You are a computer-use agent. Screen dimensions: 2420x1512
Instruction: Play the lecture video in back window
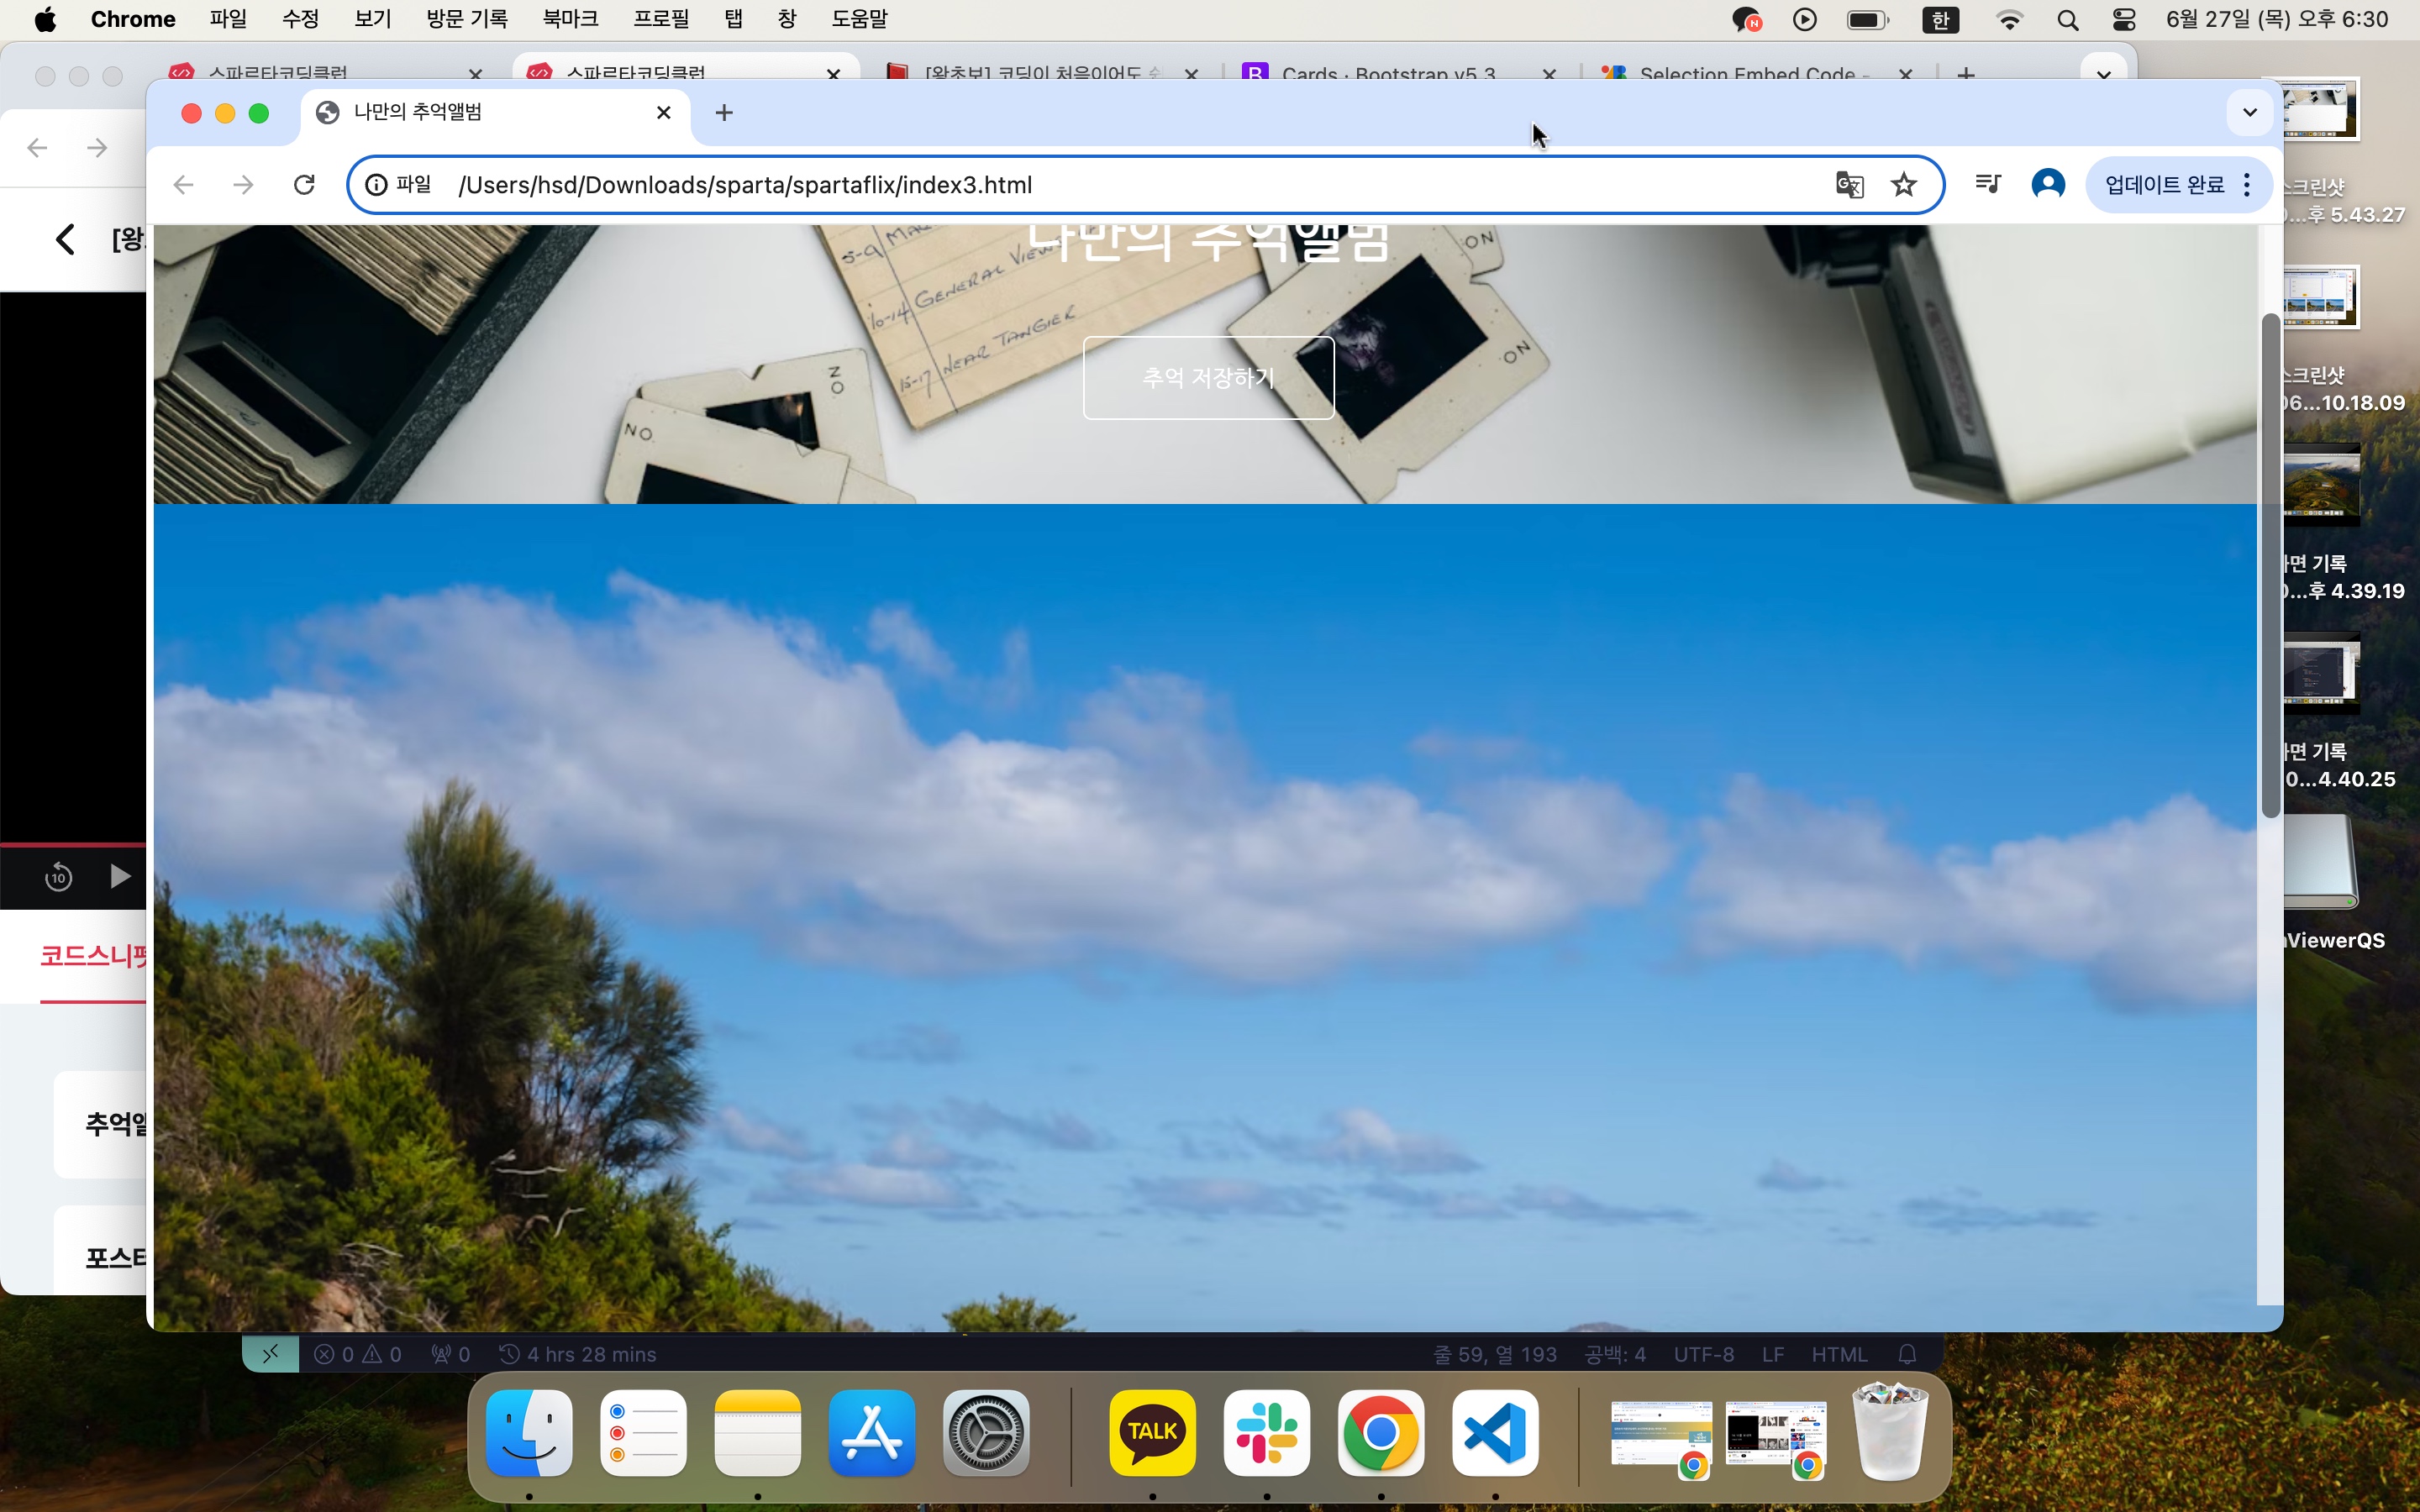pyautogui.click(x=119, y=877)
